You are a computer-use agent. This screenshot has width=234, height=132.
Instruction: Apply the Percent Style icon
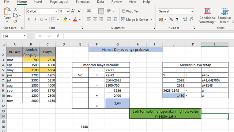[x=171, y=19]
